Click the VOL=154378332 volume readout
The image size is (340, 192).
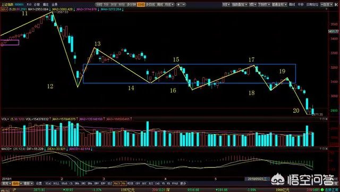pos(37,119)
